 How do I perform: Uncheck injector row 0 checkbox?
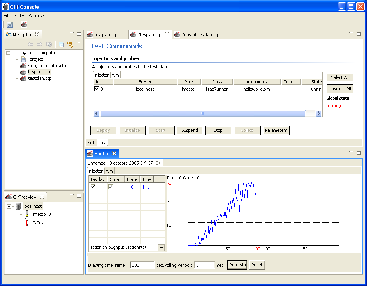coord(97,89)
